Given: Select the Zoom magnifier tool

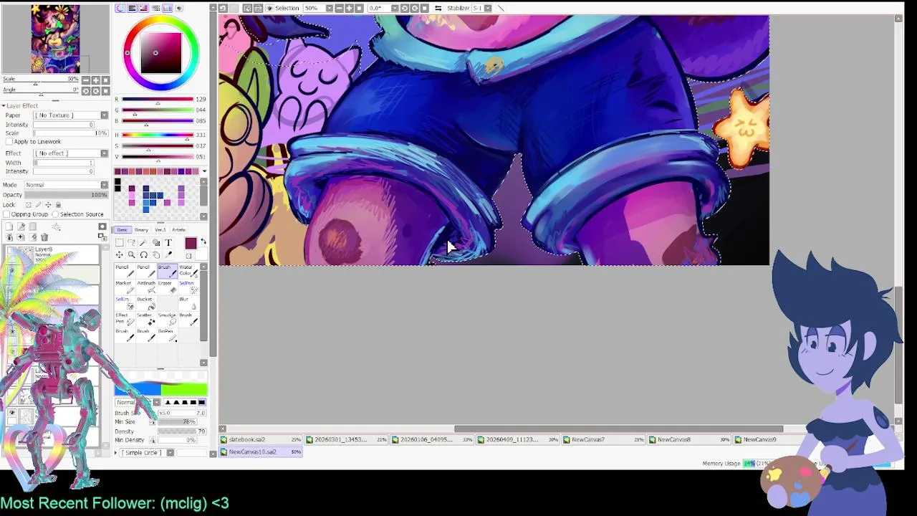Looking at the screenshot, I should (x=131, y=254).
